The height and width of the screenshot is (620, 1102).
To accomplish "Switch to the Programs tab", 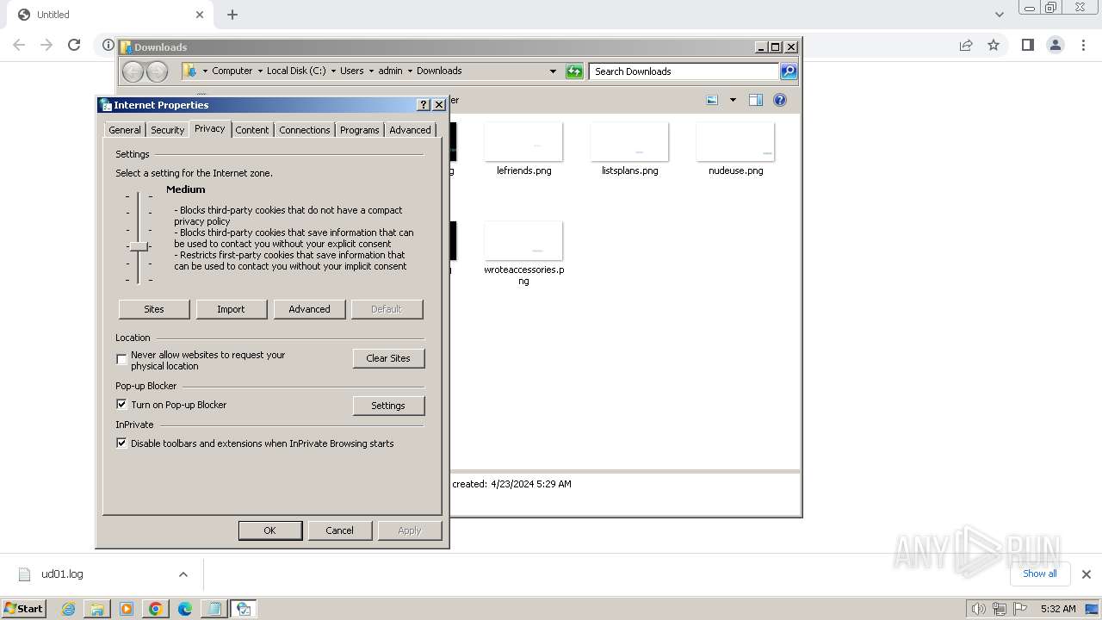I will [359, 130].
